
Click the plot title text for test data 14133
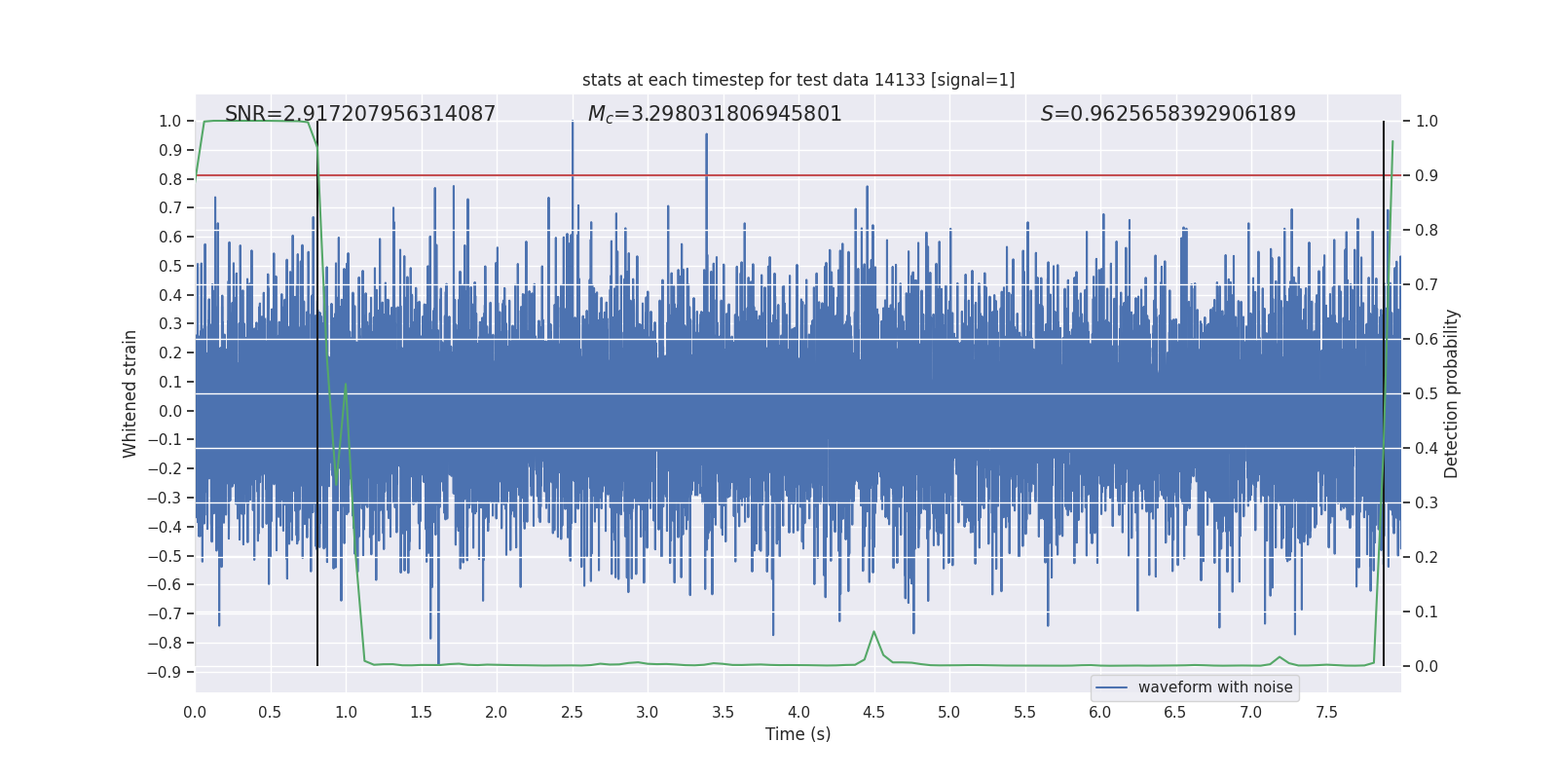point(798,80)
